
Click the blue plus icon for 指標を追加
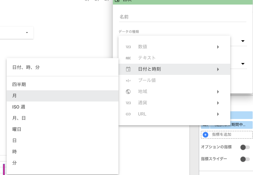click(205, 135)
